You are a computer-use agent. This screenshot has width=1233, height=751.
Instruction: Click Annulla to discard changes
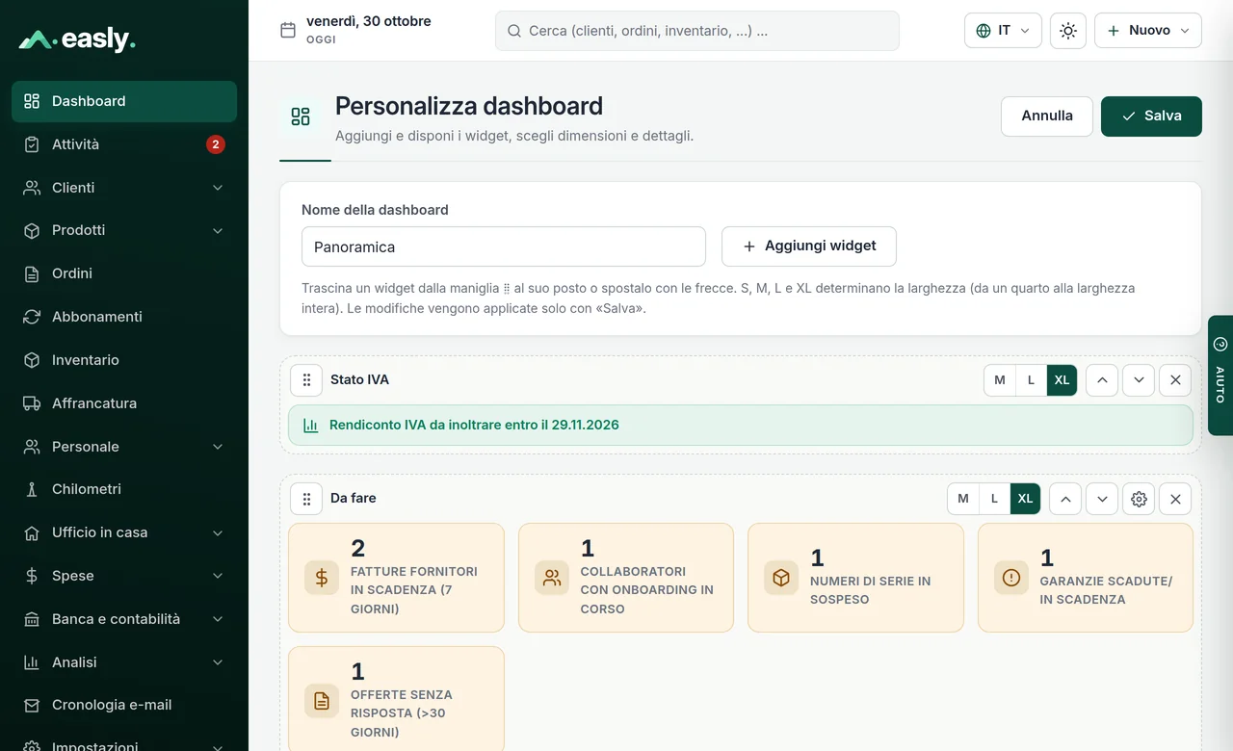(x=1047, y=117)
